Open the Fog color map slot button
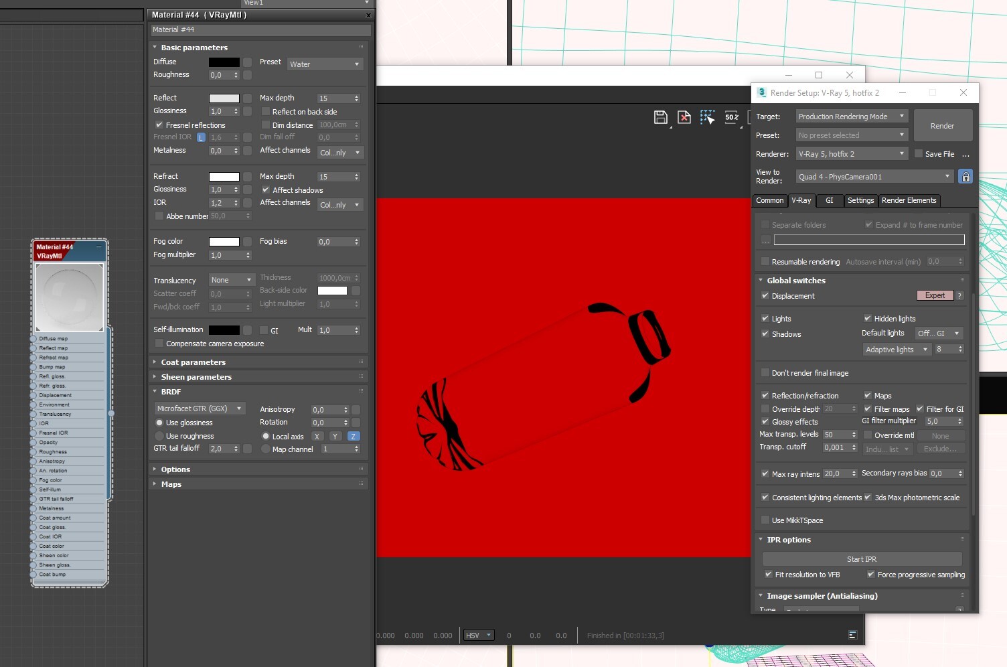The height and width of the screenshot is (667, 1007). [248, 241]
